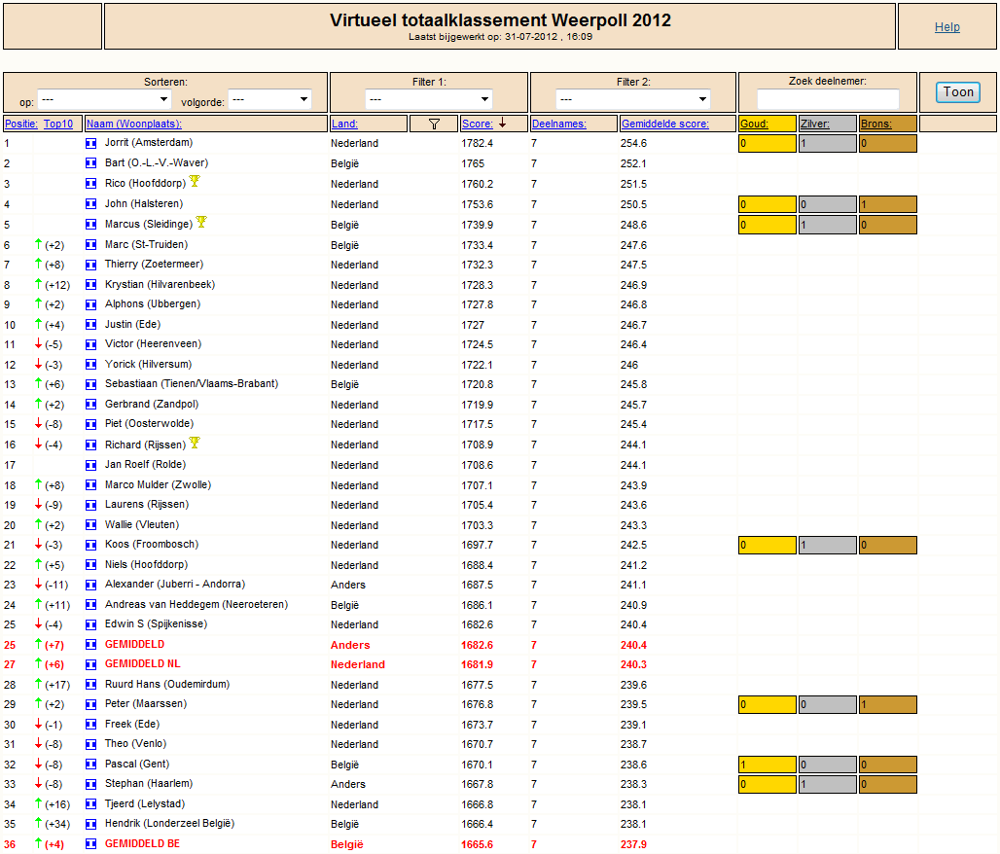Click the Zoek deelnemer search field
The height and width of the screenshot is (854, 1000).
click(828, 99)
